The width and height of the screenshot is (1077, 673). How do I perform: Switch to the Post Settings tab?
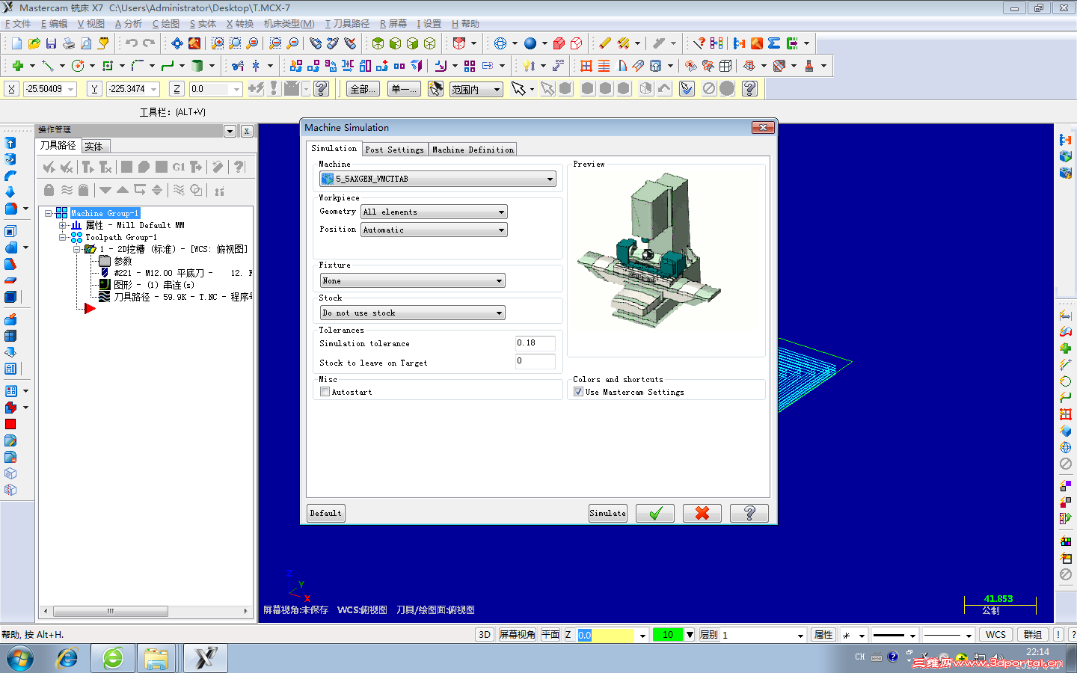click(395, 150)
